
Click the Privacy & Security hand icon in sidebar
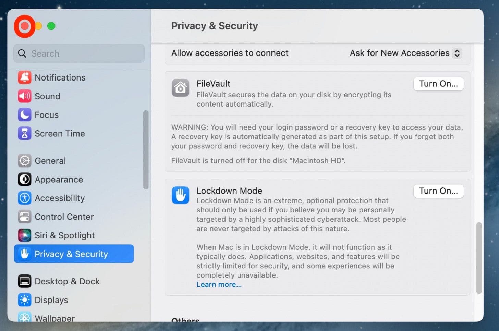(25, 254)
